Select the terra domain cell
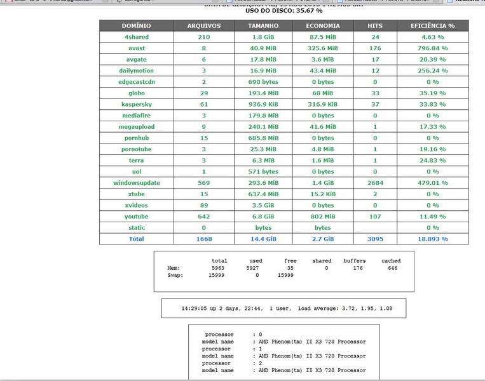The height and width of the screenshot is (381, 485). click(137, 161)
